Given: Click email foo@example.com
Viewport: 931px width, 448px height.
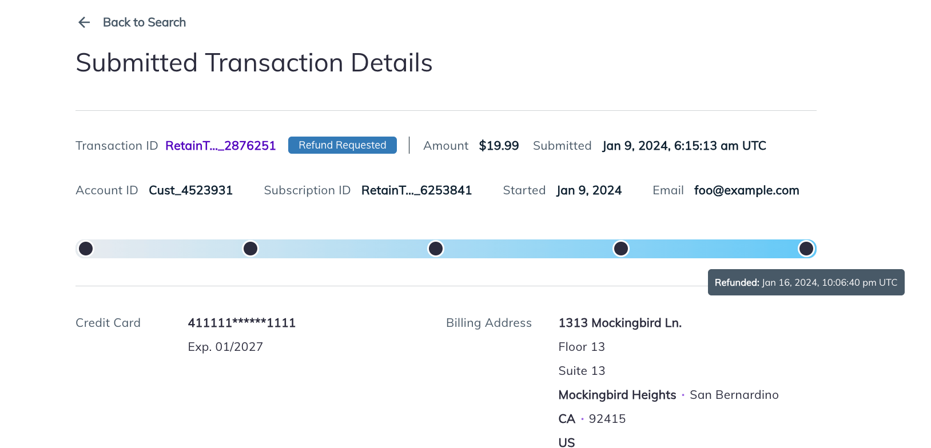Looking at the screenshot, I should pyautogui.click(x=747, y=190).
